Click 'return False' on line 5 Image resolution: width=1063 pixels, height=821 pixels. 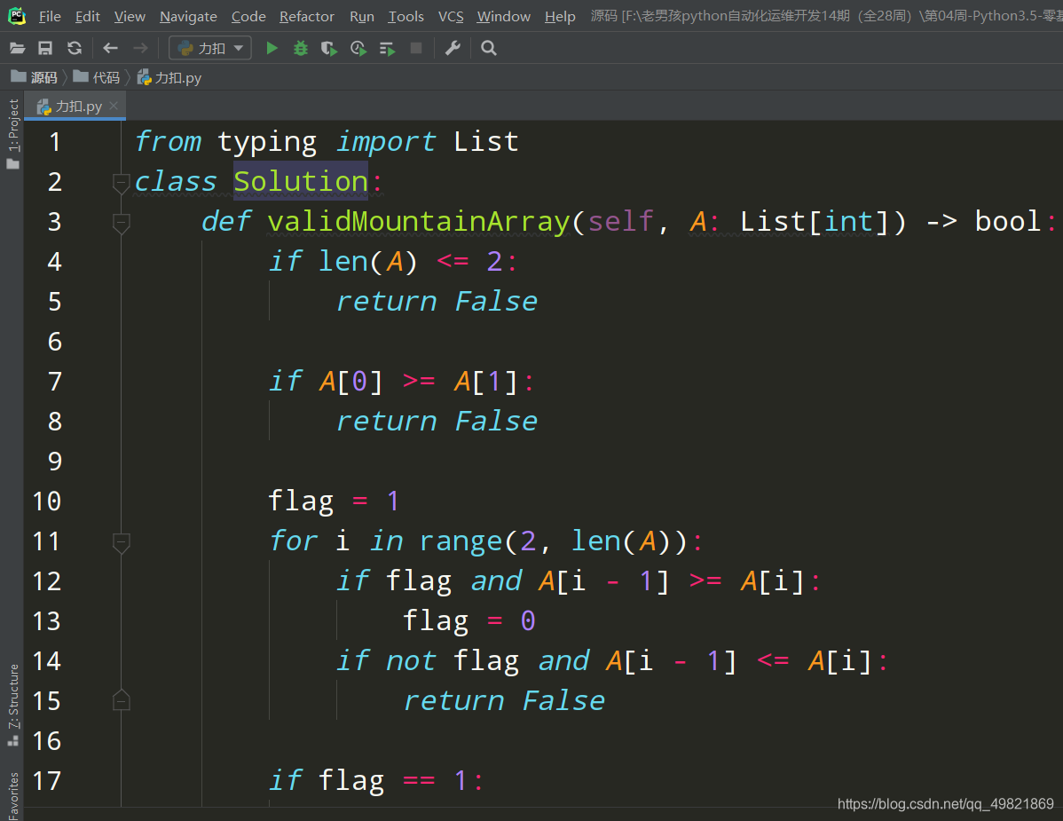click(437, 301)
